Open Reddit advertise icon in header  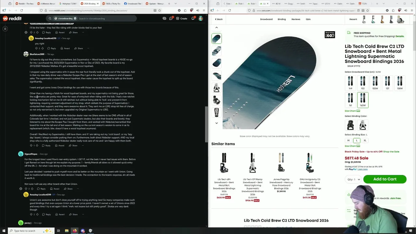coord(164,19)
